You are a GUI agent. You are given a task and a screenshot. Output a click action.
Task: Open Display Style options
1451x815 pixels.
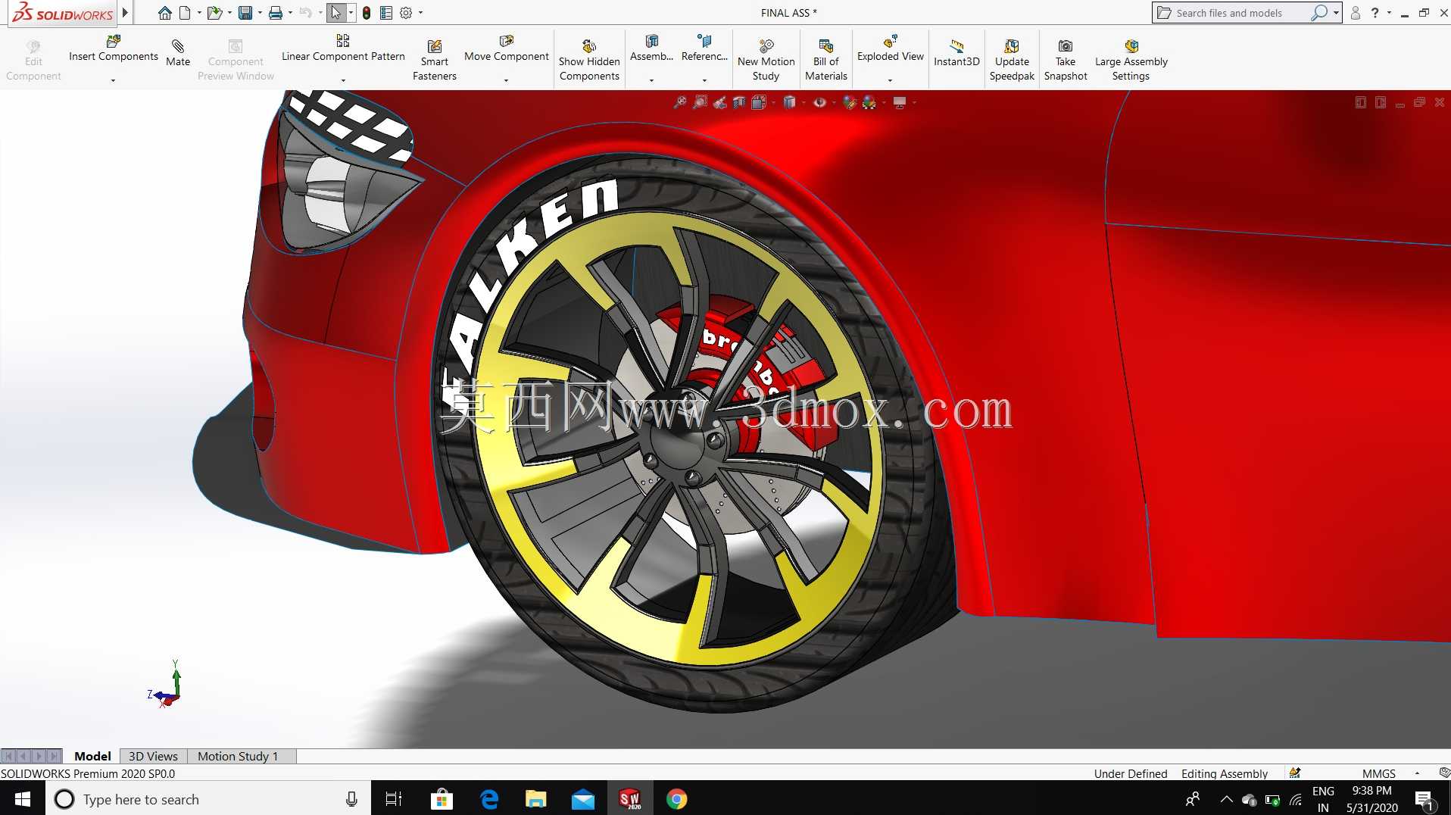coord(789,102)
